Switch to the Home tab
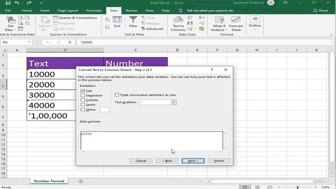The height and width of the screenshot is (189, 336). point(27,10)
